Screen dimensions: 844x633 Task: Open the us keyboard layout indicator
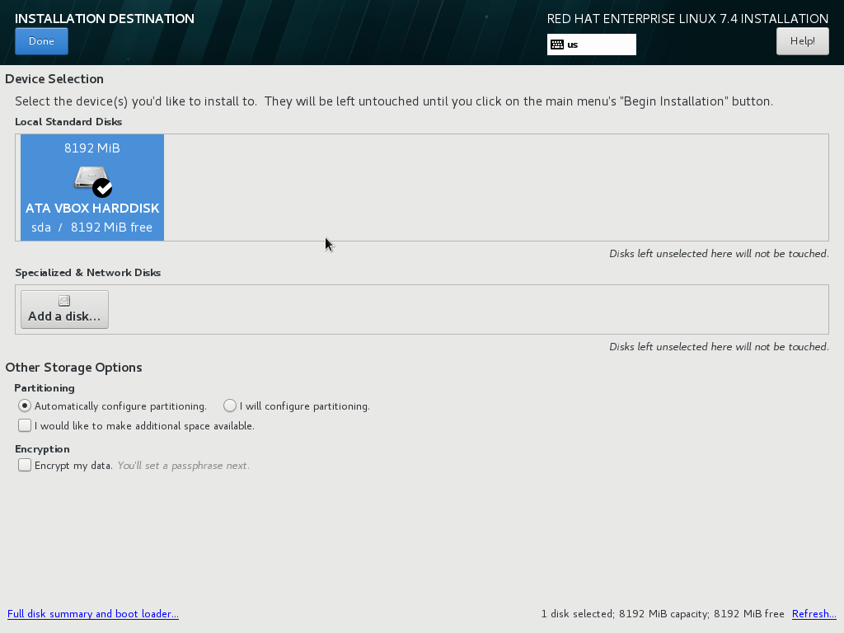(592, 45)
